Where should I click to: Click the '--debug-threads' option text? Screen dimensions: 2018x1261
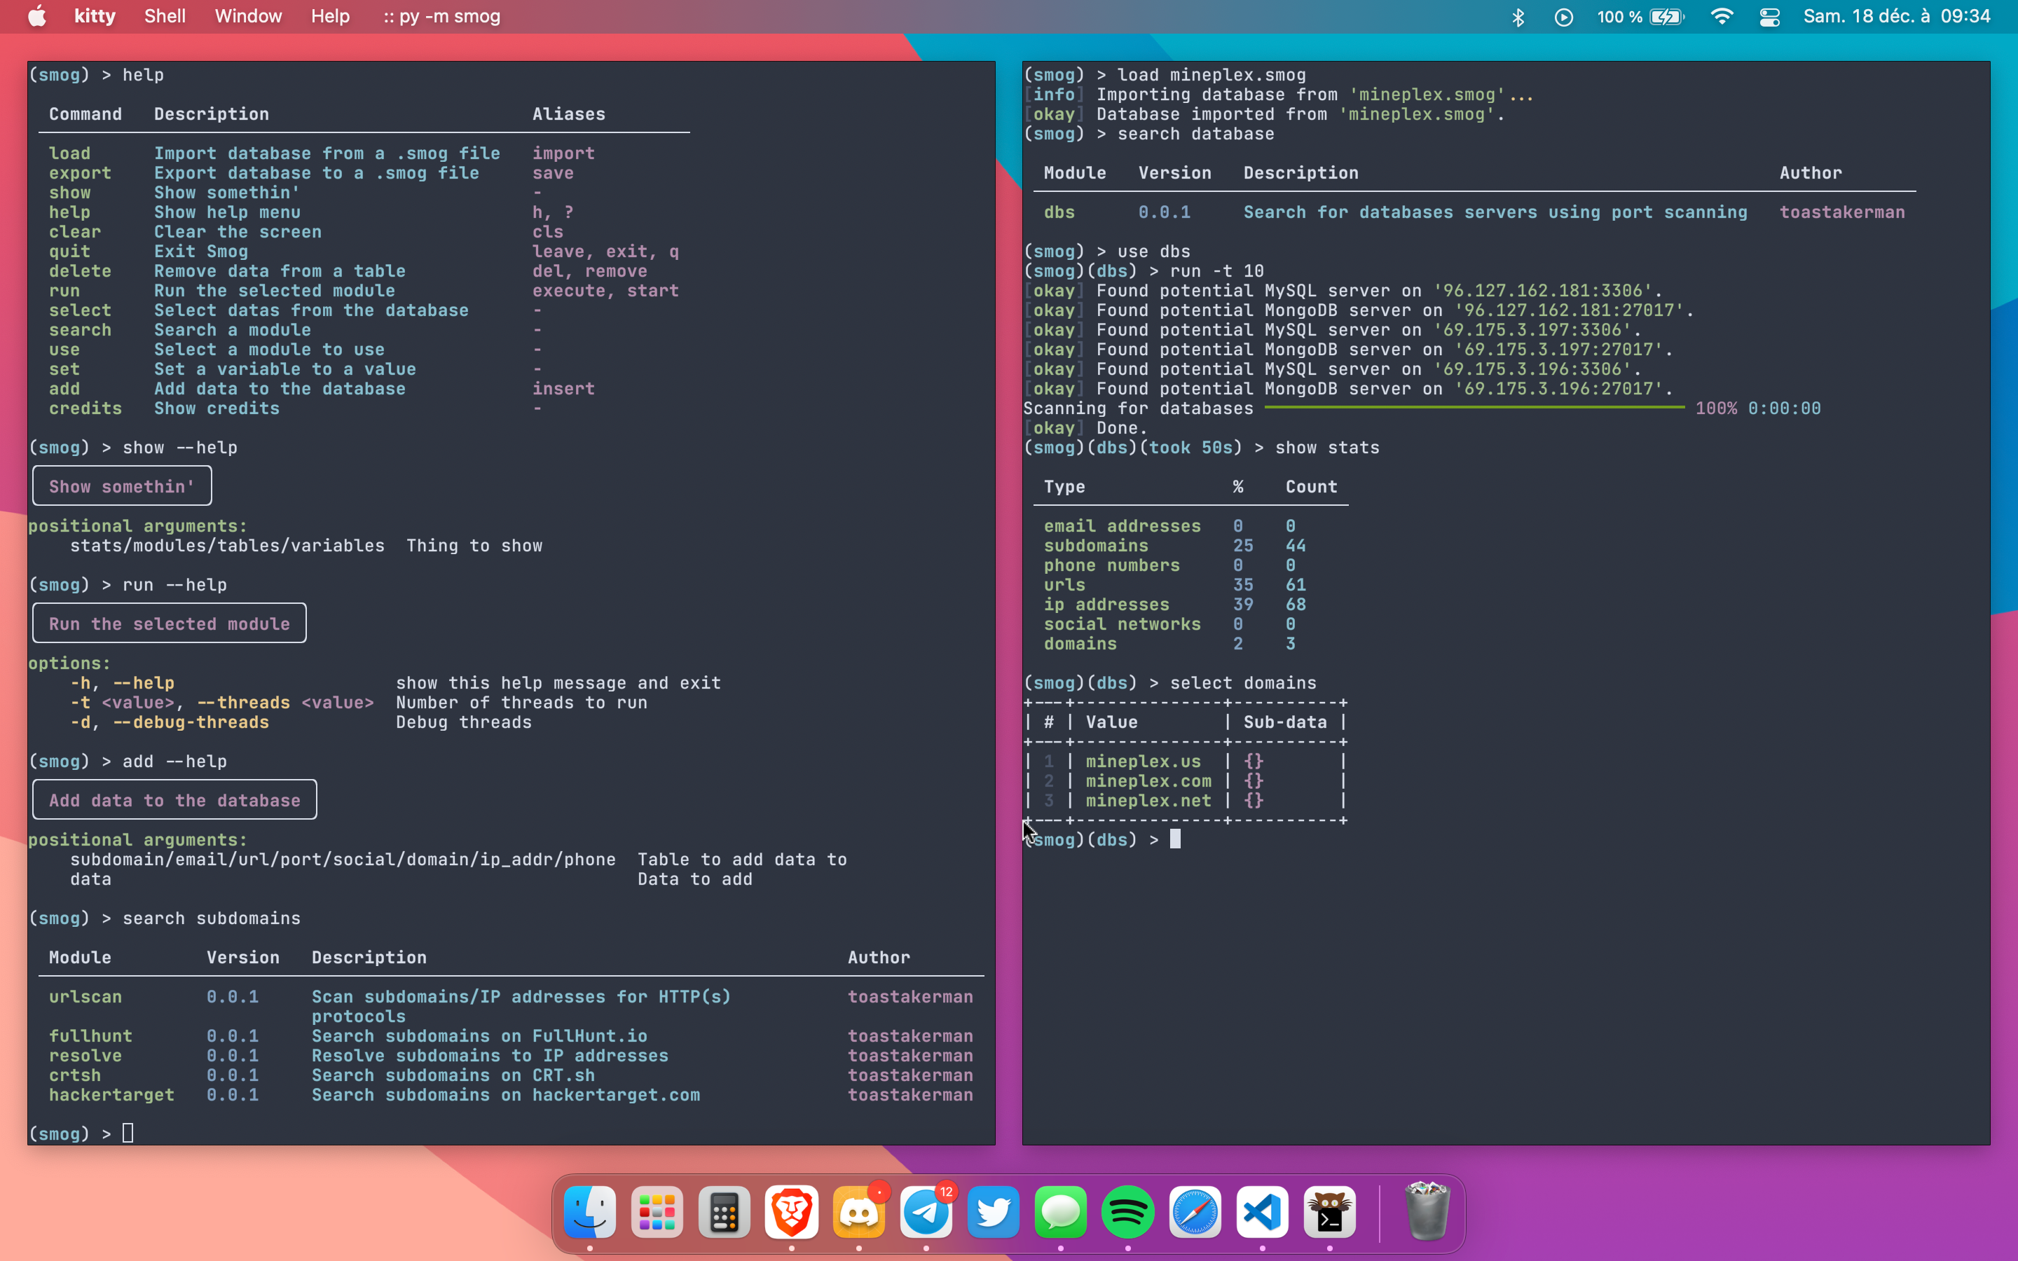click(x=191, y=722)
